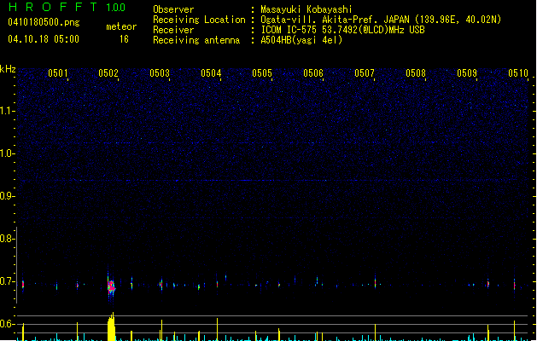This screenshot has width=537, height=341.
Task: Click the Receiver label
Action: 173,30
